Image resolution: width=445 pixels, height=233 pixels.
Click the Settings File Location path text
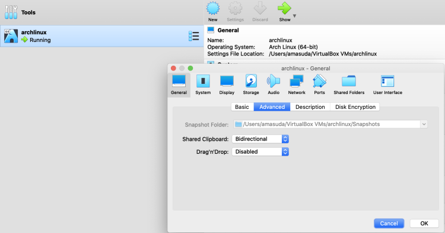coord(323,54)
